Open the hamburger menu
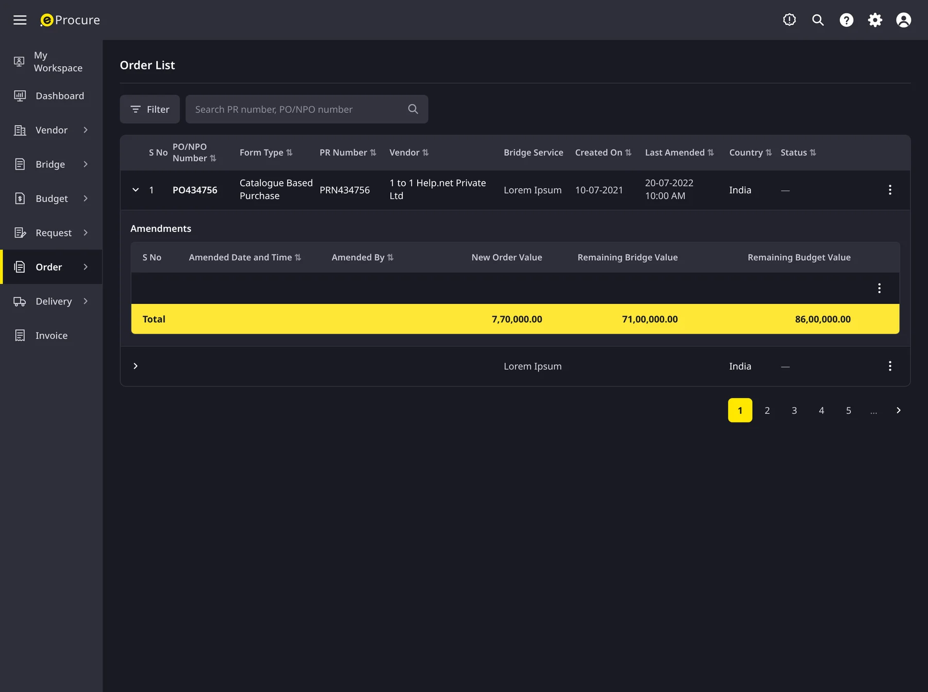Image resolution: width=928 pixels, height=692 pixels. (x=20, y=20)
